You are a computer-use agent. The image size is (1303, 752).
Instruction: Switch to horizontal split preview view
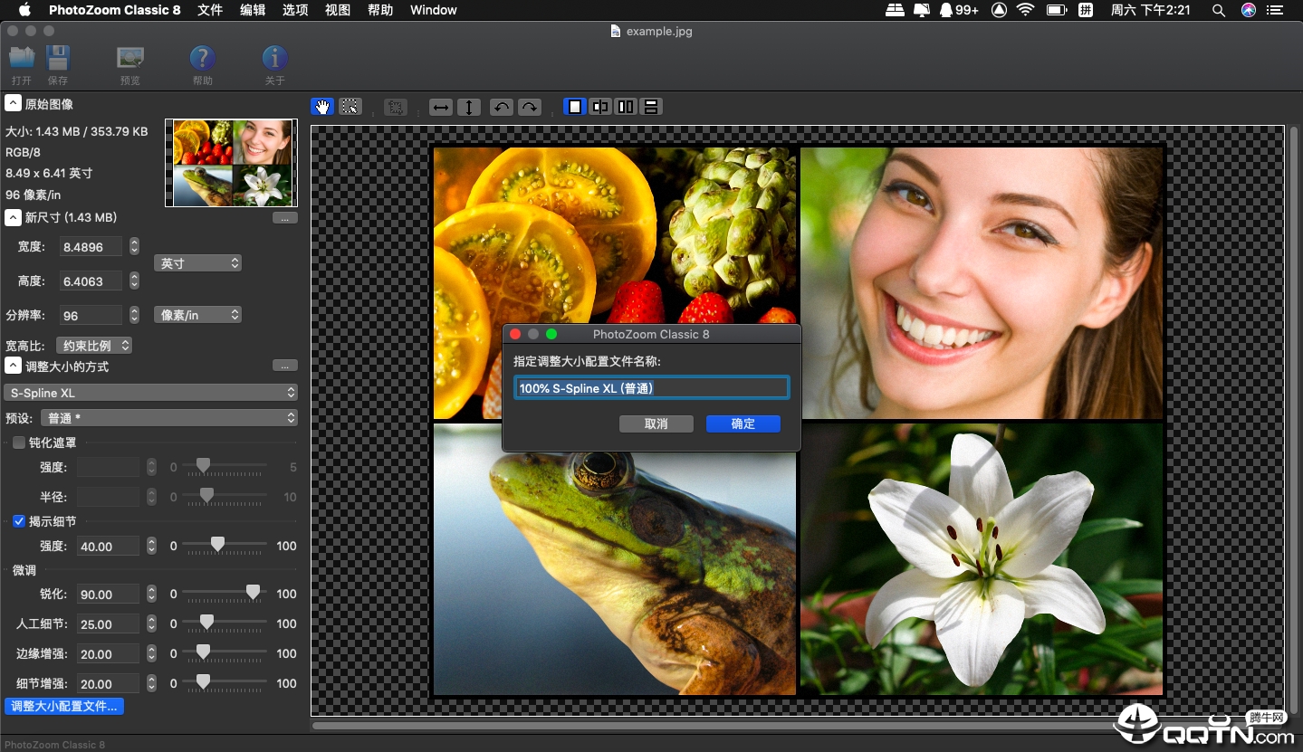650,107
